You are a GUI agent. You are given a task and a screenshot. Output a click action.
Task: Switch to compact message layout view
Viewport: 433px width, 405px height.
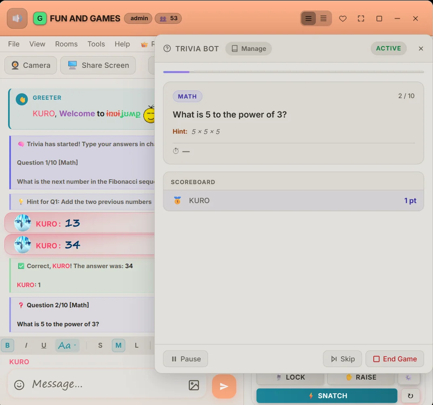308,19
